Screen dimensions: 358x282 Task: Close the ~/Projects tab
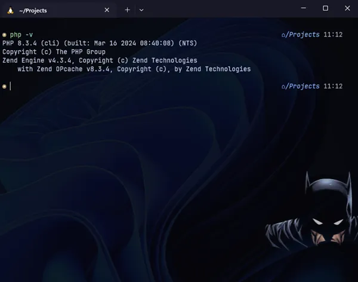107,10
